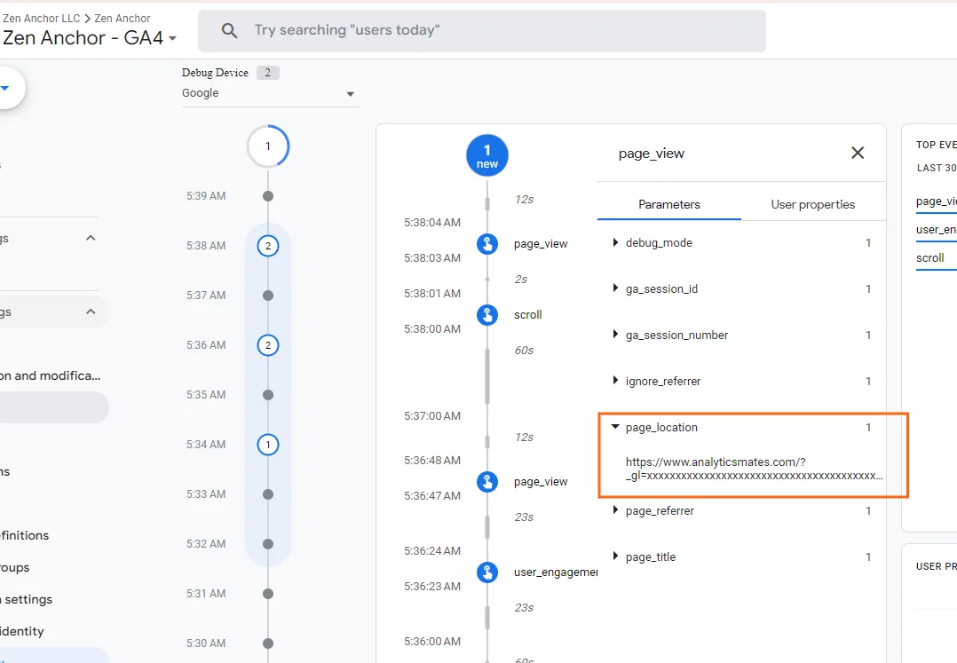Click the search field 'Try searching users today'

click(481, 30)
